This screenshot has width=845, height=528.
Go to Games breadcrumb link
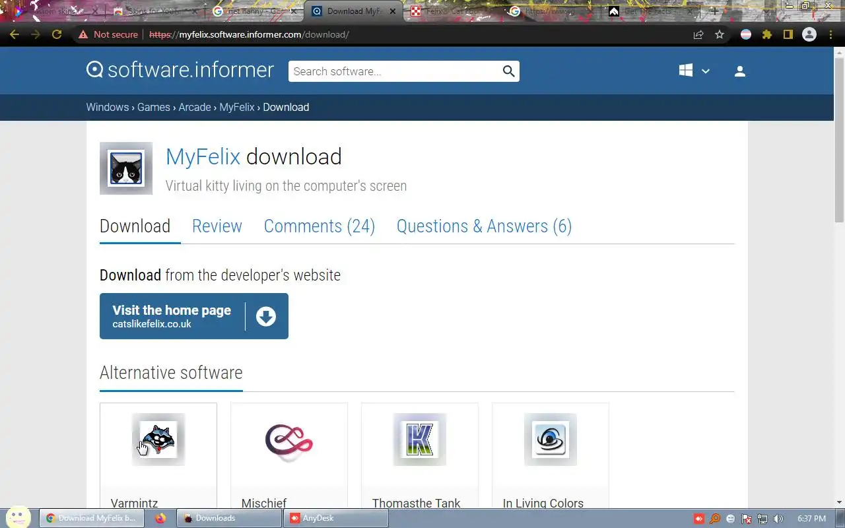pyautogui.click(x=154, y=107)
